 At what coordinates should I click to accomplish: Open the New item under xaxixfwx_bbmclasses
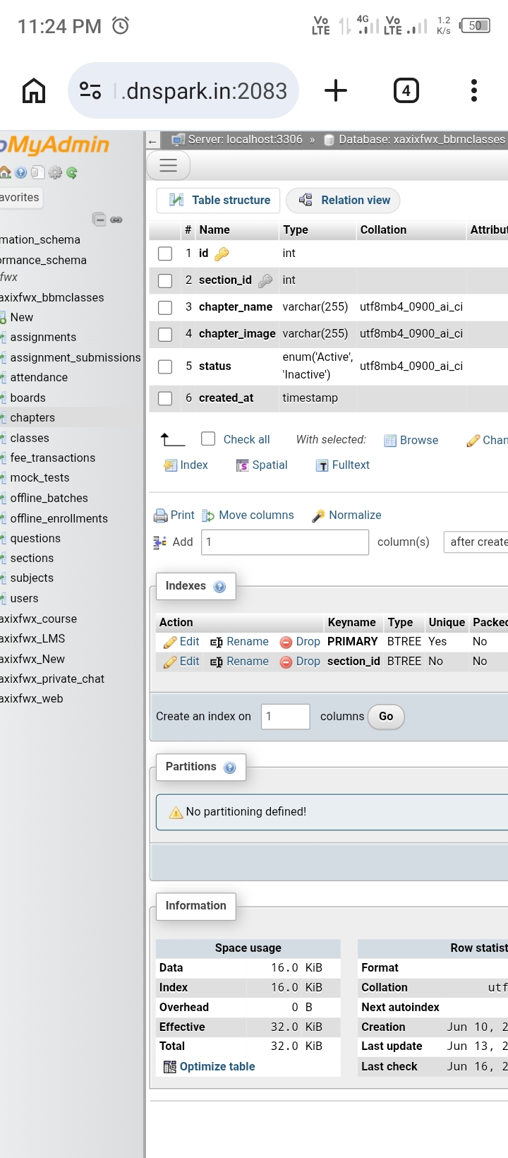coord(21,318)
